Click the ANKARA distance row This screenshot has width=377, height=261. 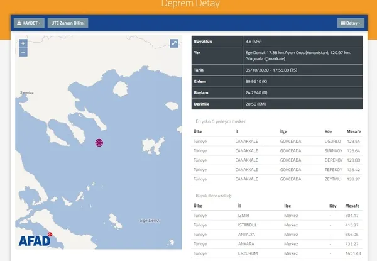pos(277,244)
